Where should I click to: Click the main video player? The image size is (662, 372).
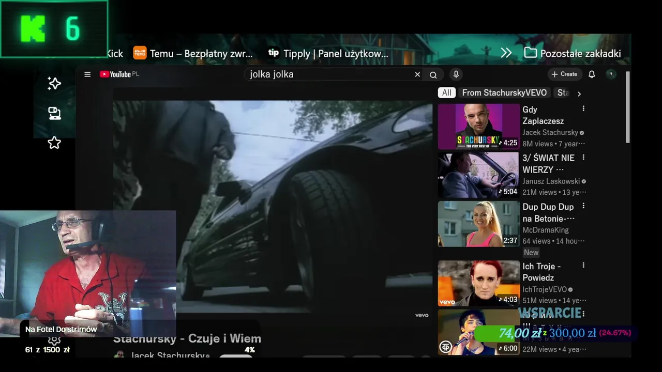(x=273, y=207)
